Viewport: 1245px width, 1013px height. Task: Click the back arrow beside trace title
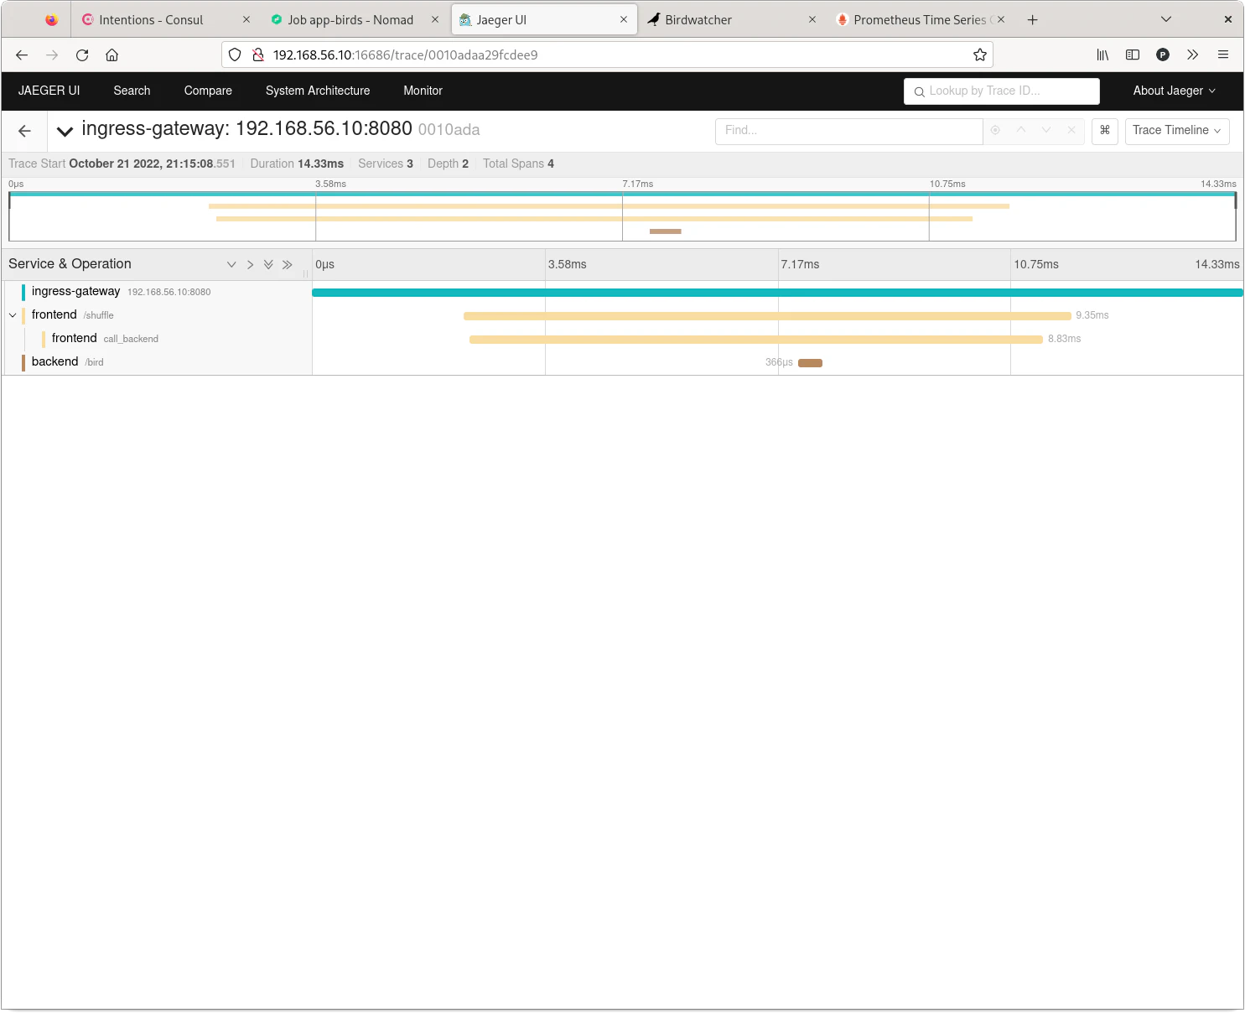[x=24, y=131]
